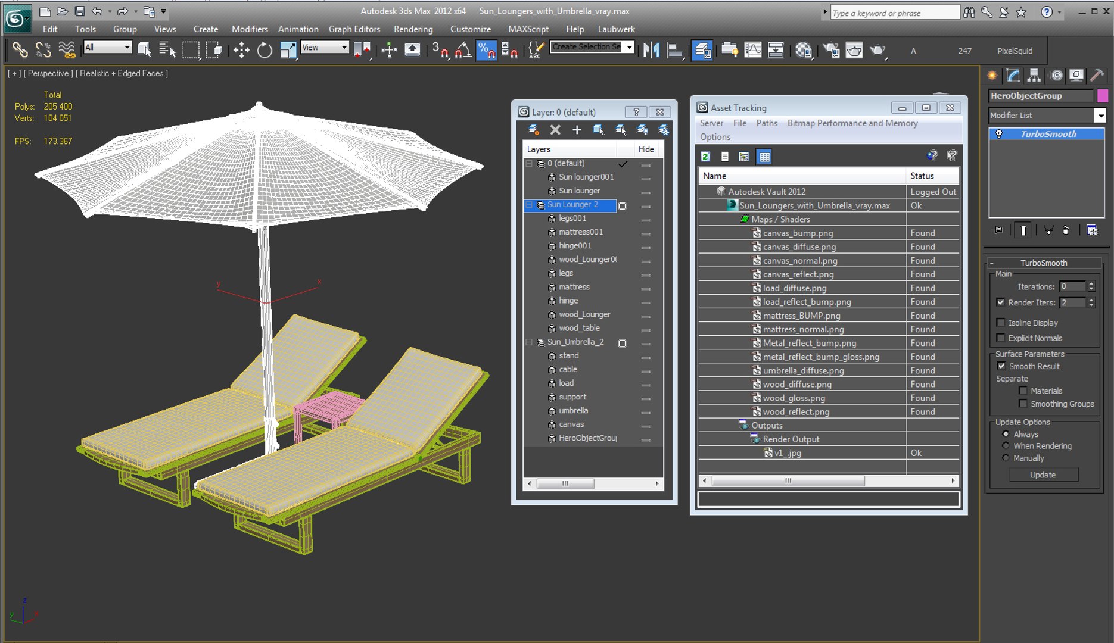Click the TurboSmooth Update button
This screenshot has width=1114, height=643.
click(1043, 475)
